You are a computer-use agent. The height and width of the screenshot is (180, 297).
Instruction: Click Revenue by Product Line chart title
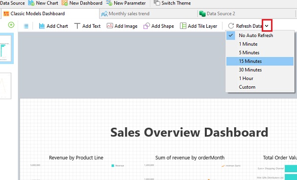(x=76, y=158)
